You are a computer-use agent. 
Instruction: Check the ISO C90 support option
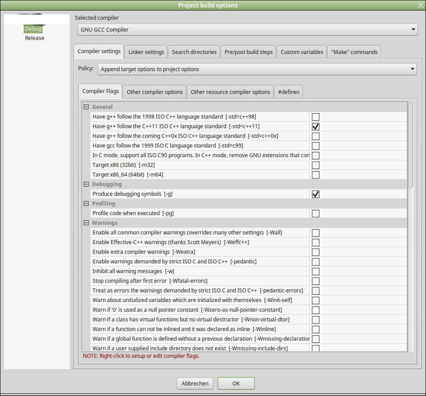(315, 155)
